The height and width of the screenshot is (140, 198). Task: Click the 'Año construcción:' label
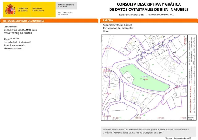point(12,49)
